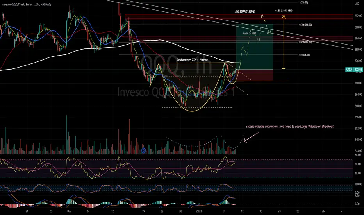Click the 244.00 price axis label
Viewport: 364px width, 215px height.
coord(359,151)
